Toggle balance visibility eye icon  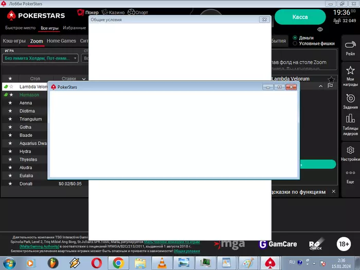coord(320,29)
